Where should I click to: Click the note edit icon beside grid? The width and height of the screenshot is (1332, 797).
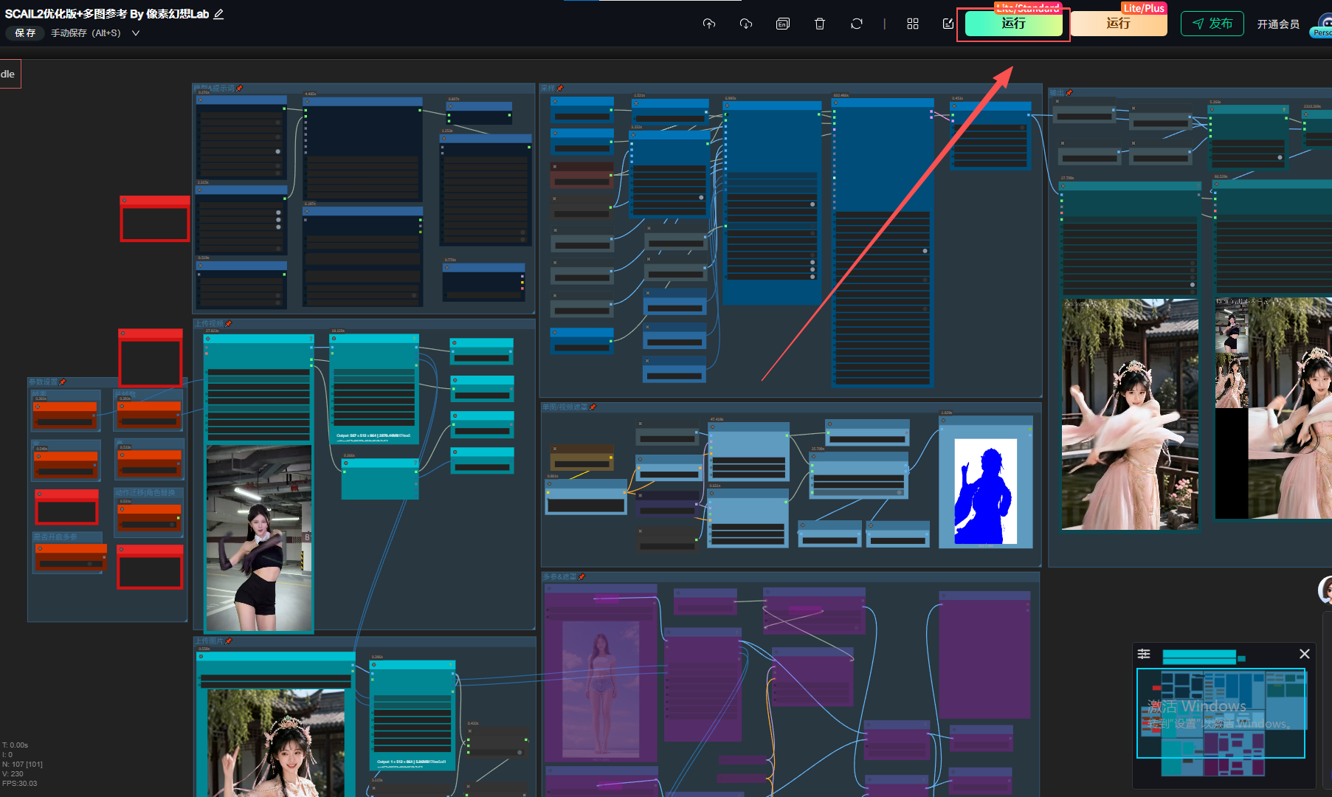(x=948, y=24)
